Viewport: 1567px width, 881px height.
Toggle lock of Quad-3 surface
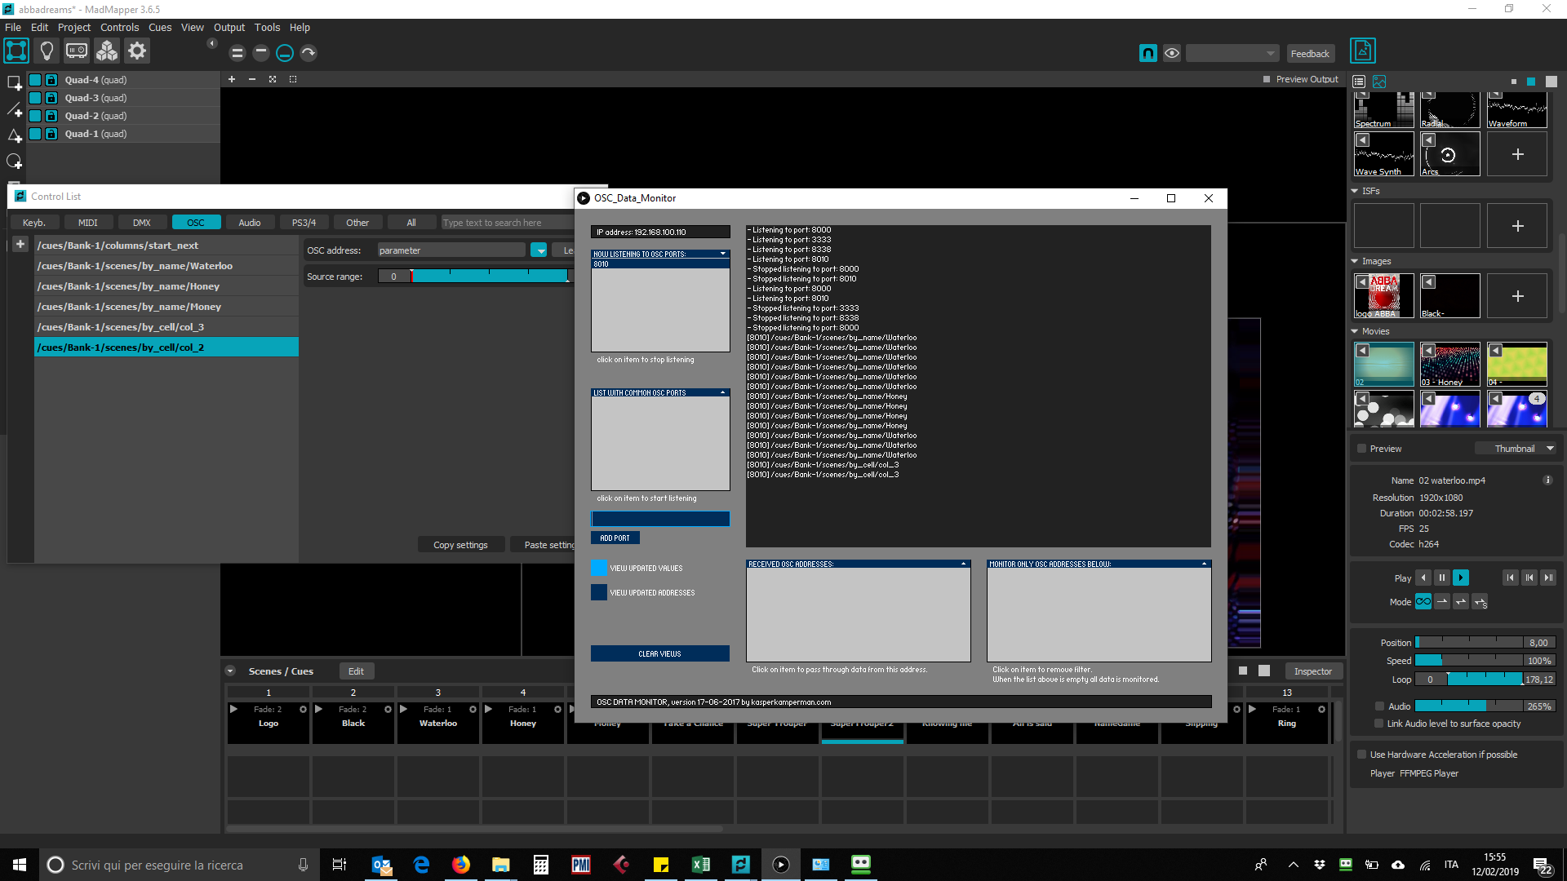tap(51, 98)
